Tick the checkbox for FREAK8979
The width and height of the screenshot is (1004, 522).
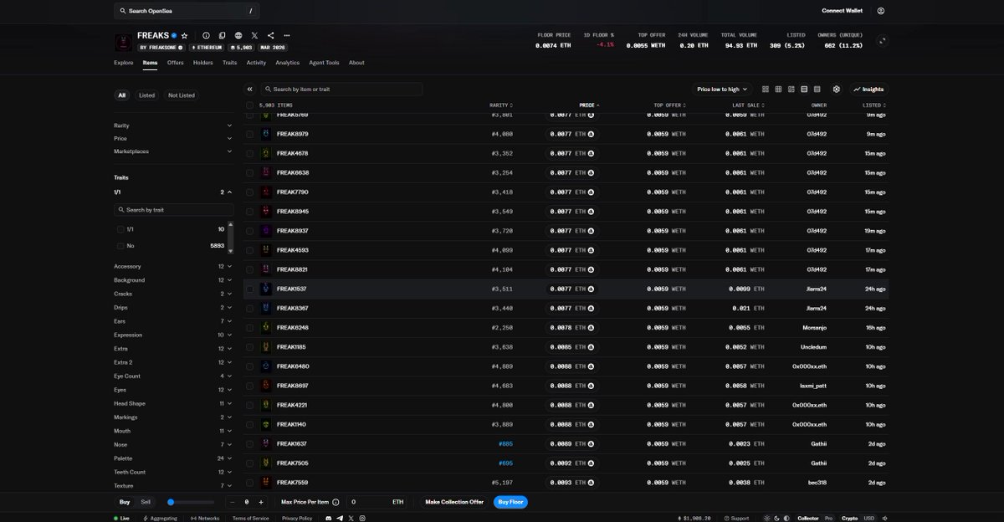coord(249,134)
